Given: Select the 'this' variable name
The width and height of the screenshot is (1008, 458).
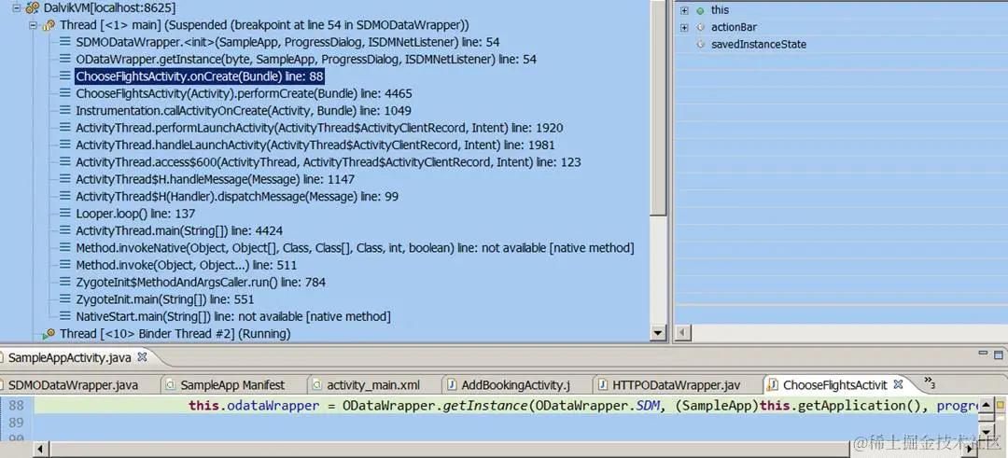Looking at the screenshot, I should click(x=720, y=10).
